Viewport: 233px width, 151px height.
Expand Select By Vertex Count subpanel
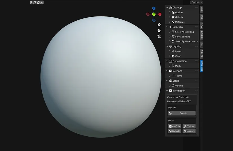(170, 42)
